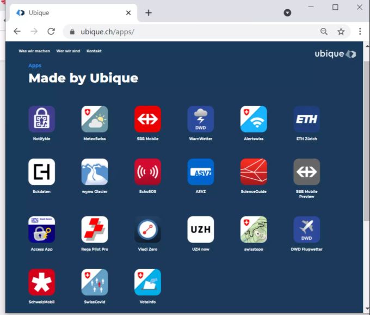Click the Eckdaten app icon
The height and width of the screenshot is (315, 370).
[x=41, y=172]
